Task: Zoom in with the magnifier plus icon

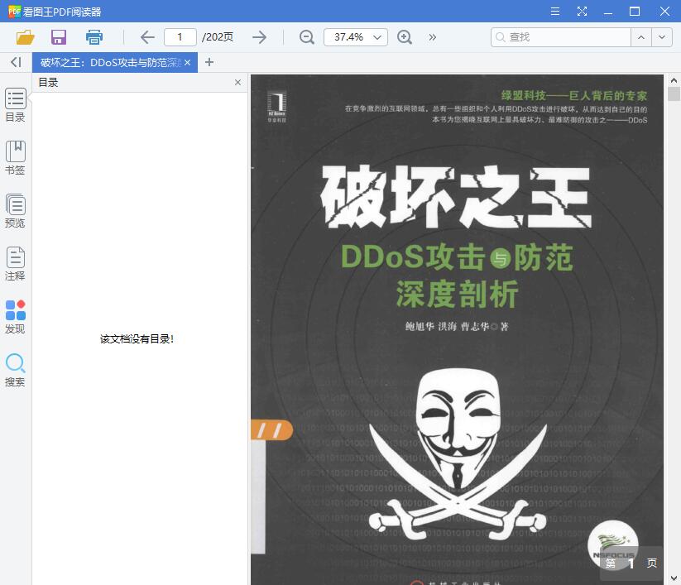Action: [x=405, y=37]
